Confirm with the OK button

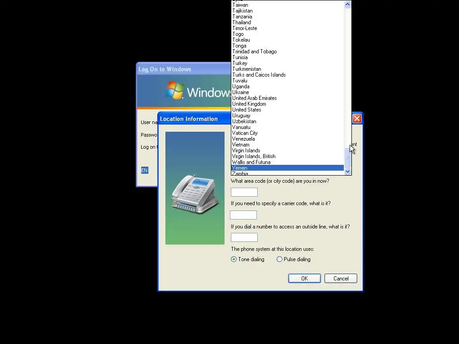(304, 279)
